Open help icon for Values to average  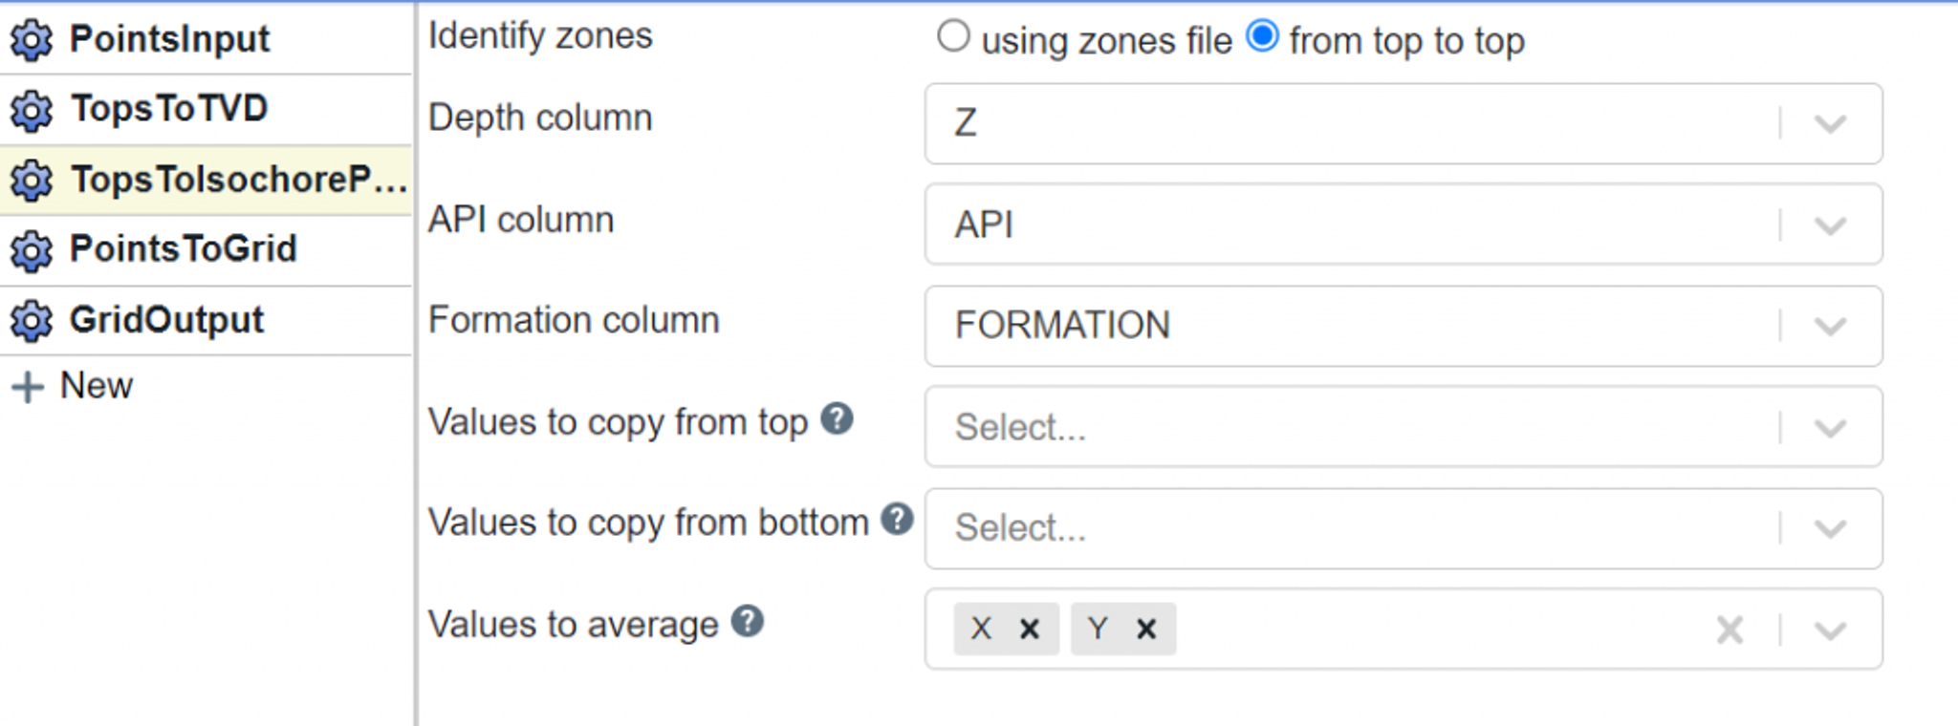point(747,621)
